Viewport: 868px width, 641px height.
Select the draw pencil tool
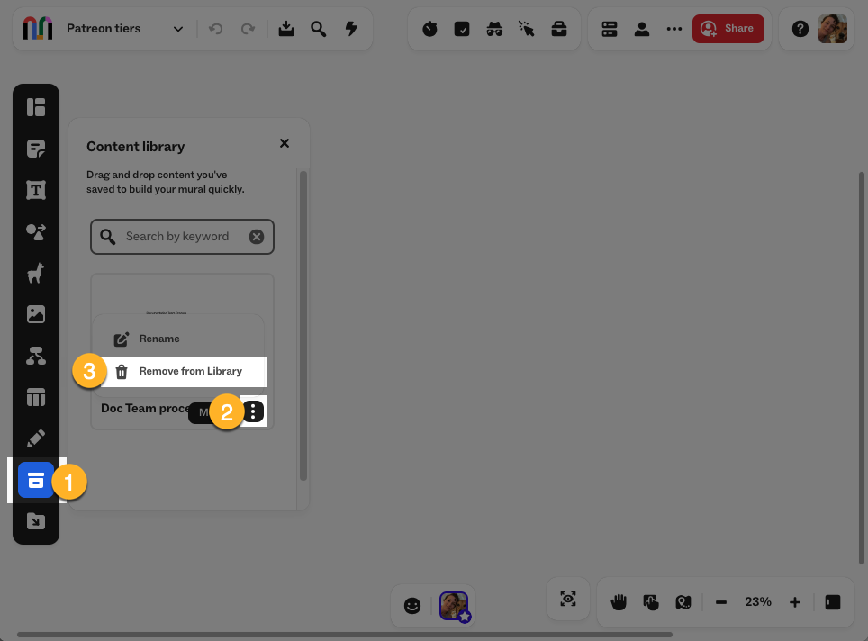click(36, 438)
